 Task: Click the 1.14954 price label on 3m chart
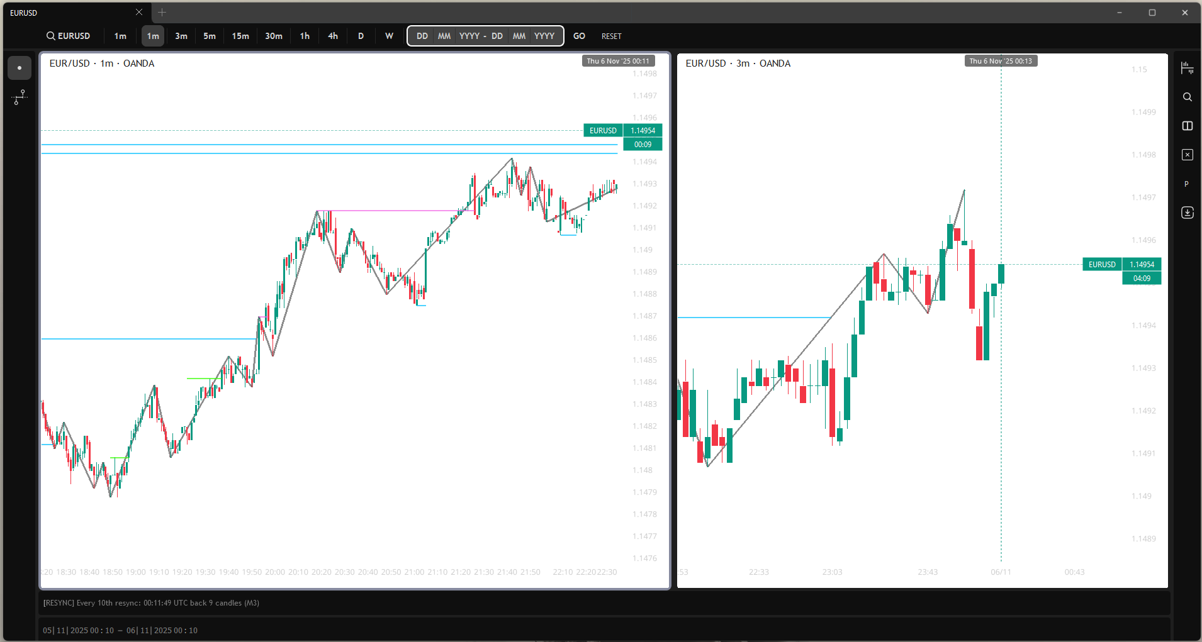1142,265
